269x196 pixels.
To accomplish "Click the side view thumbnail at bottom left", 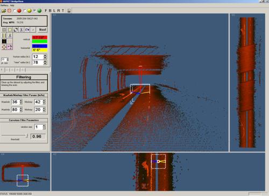I will pos(25,172).
